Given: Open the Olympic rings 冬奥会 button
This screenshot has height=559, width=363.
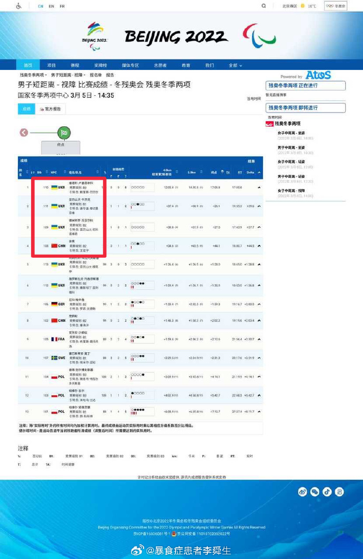Looking at the screenshot, I should 335,6.
